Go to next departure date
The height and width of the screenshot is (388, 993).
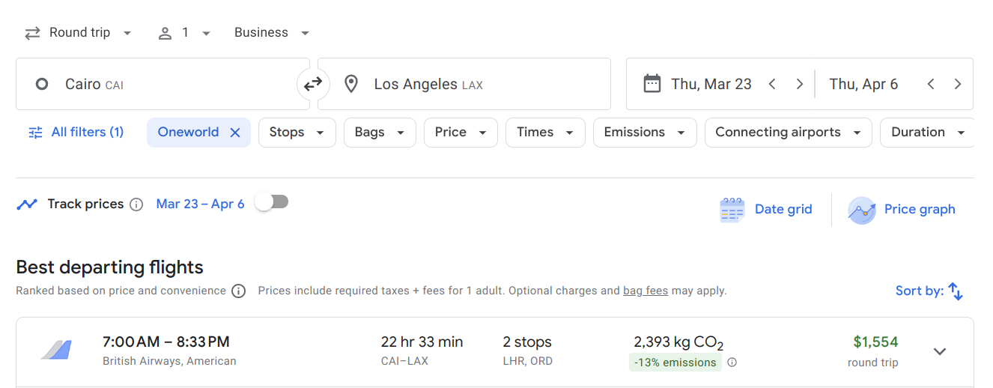(x=799, y=84)
